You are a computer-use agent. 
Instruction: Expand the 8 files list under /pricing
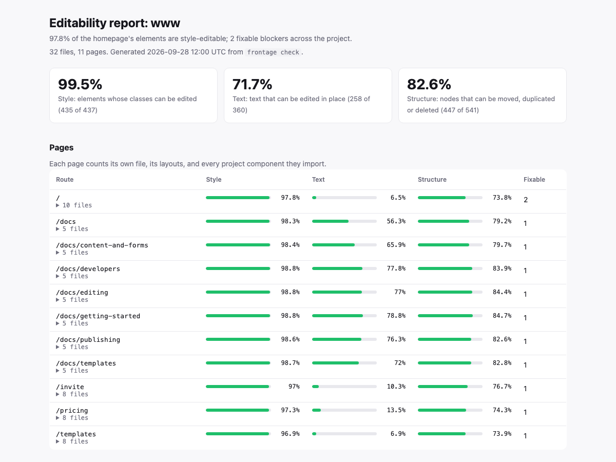(72, 418)
